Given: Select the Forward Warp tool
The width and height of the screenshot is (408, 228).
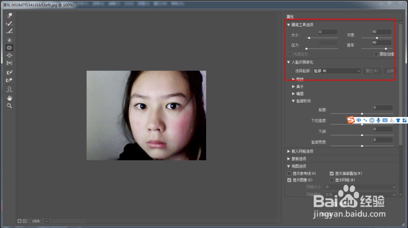Looking at the screenshot, I should (x=9, y=15).
